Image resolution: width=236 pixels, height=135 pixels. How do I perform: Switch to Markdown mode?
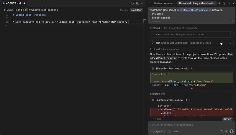pyautogui.click(x=137, y=10)
